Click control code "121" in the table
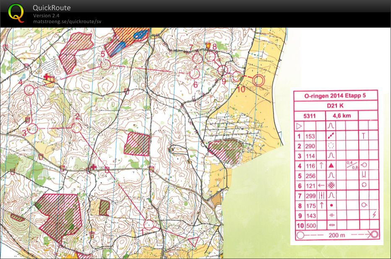The height and width of the screenshot is (259, 391). click(310, 186)
